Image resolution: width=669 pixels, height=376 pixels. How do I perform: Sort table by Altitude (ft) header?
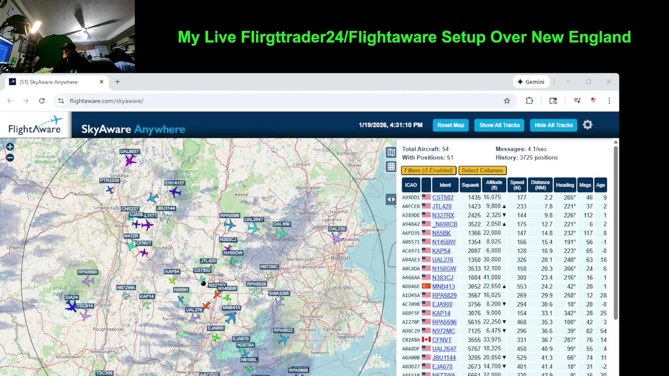(x=494, y=185)
